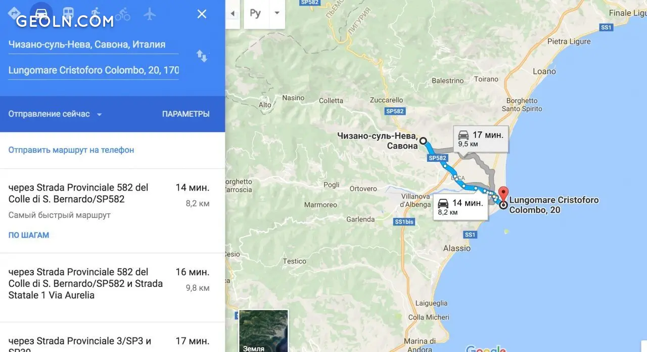The height and width of the screenshot is (352, 647).
Task: Open the "Ру" input language dropdown
Action: [264, 14]
